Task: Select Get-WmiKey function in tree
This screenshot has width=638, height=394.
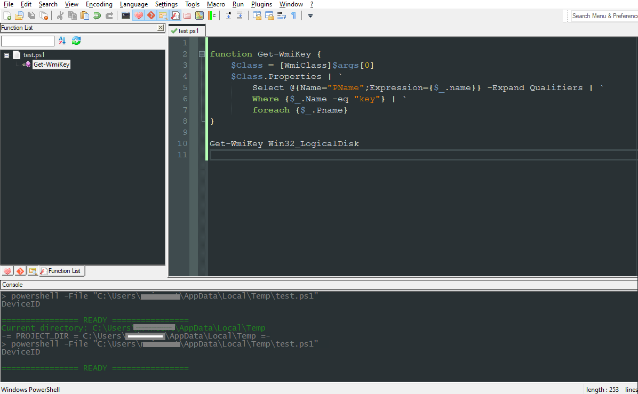Action: 51,64
